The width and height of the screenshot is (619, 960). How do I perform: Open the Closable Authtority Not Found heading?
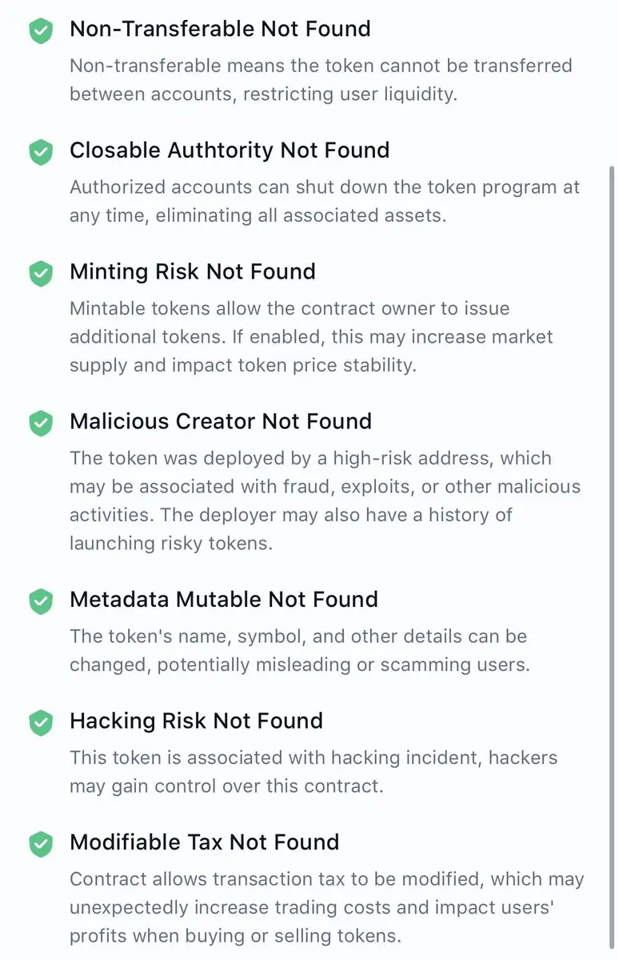click(x=230, y=150)
